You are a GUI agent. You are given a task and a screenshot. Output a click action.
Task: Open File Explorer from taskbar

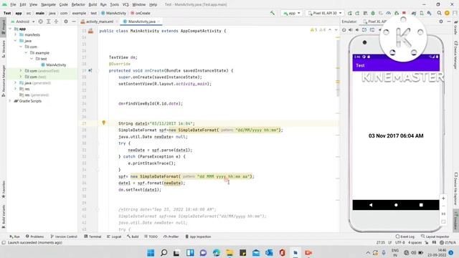tap(229, 252)
